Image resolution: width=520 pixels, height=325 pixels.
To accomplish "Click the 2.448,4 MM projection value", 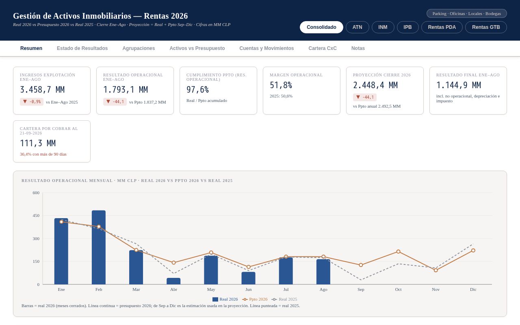I will click(x=375, y=85).
